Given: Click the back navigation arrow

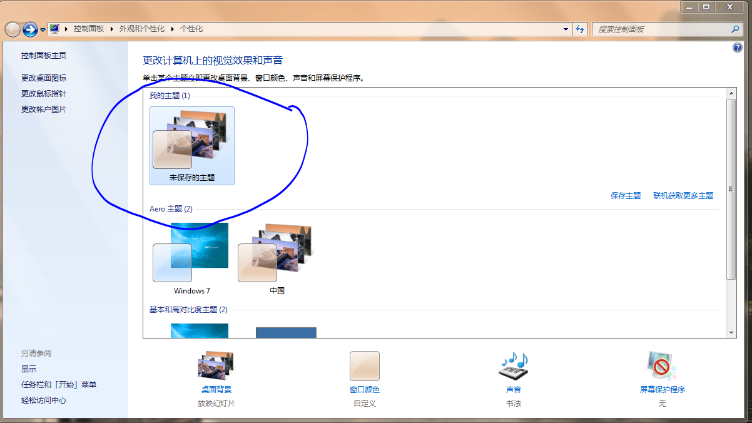Looking at the screenshot, I should pyautogui.click(x=13, y=29).
